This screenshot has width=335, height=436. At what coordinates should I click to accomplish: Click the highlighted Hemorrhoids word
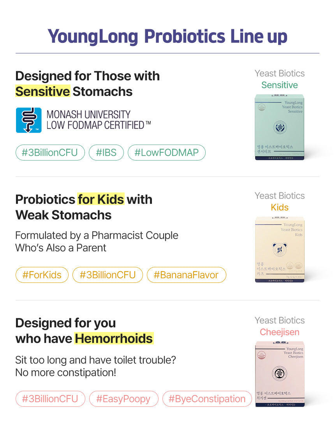pos(114,338)
